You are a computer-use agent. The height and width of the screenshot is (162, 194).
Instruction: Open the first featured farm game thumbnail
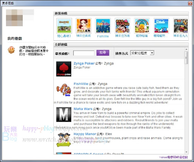click(64, 26)
